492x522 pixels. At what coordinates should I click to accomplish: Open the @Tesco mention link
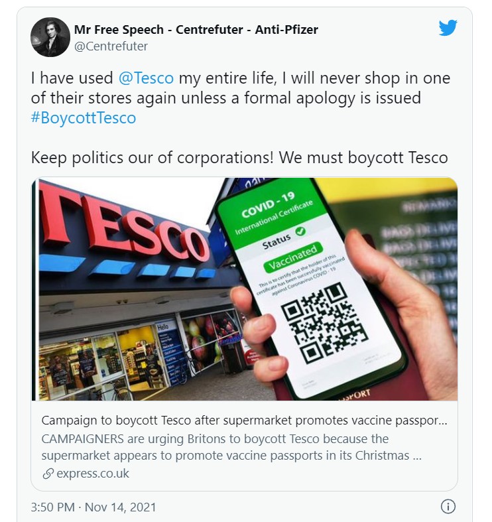[x=146, y=78]
